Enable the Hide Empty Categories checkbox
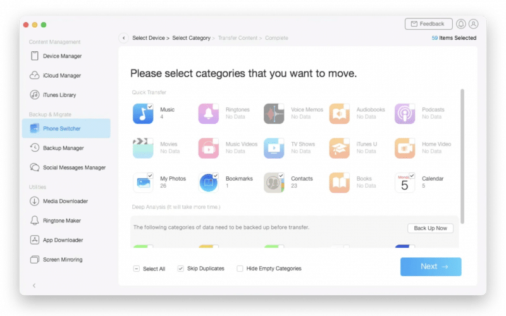Screen dimensions: 506x316 [240, 269]
